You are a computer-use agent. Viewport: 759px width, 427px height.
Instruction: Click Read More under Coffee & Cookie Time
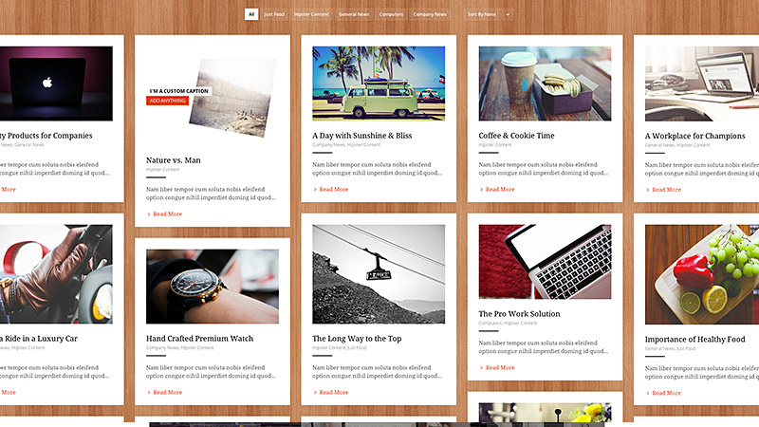click(x=499, y=190)
